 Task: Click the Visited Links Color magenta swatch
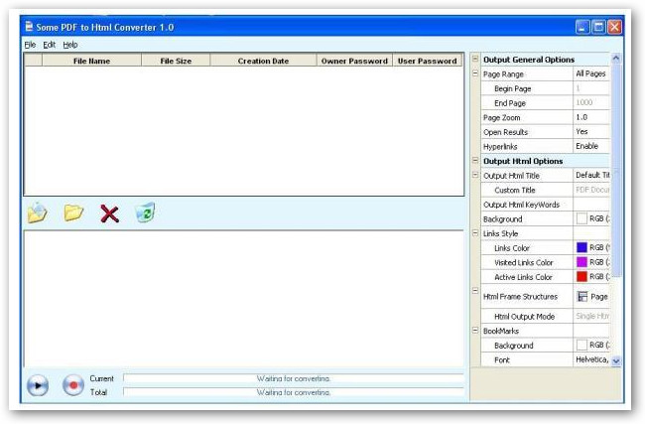click(x=581, y=262)
